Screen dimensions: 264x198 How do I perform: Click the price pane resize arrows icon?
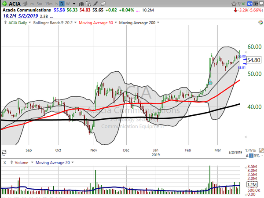[x=5, y=22]
